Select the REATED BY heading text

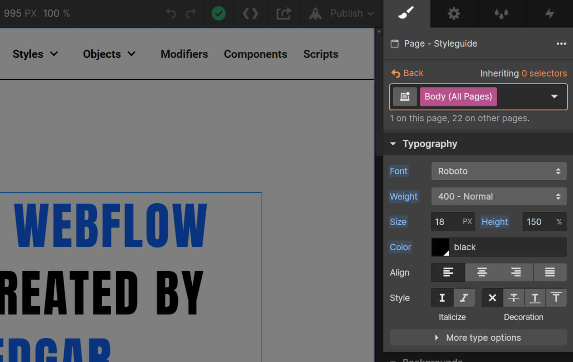click(x=101, y=293)
